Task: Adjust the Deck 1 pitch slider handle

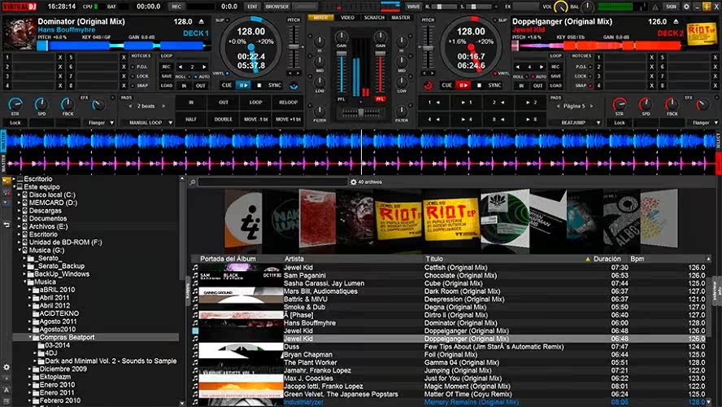Action: [294, 47]
